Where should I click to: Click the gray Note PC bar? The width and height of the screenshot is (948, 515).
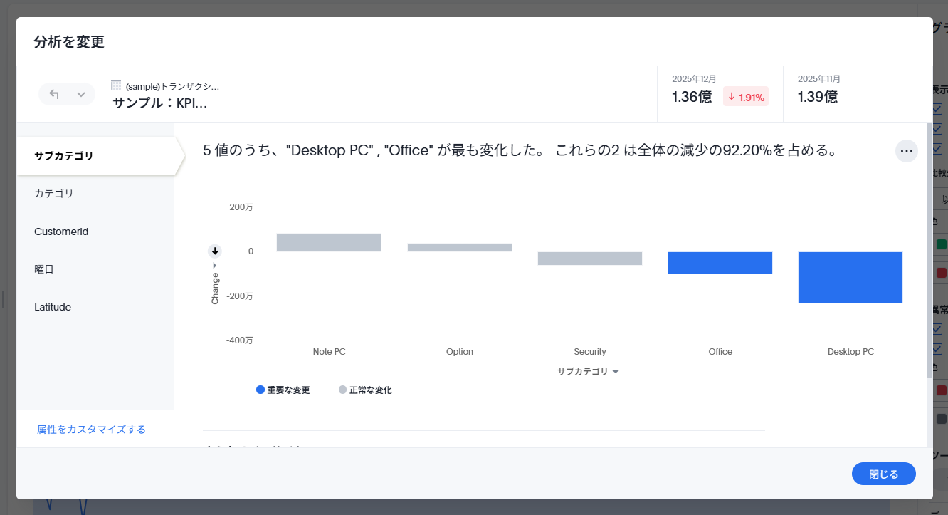[x=329, y=242]
